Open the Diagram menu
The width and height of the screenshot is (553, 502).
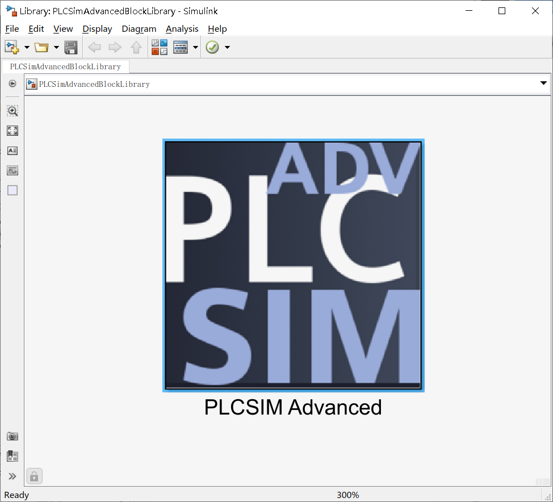point(139,29)
